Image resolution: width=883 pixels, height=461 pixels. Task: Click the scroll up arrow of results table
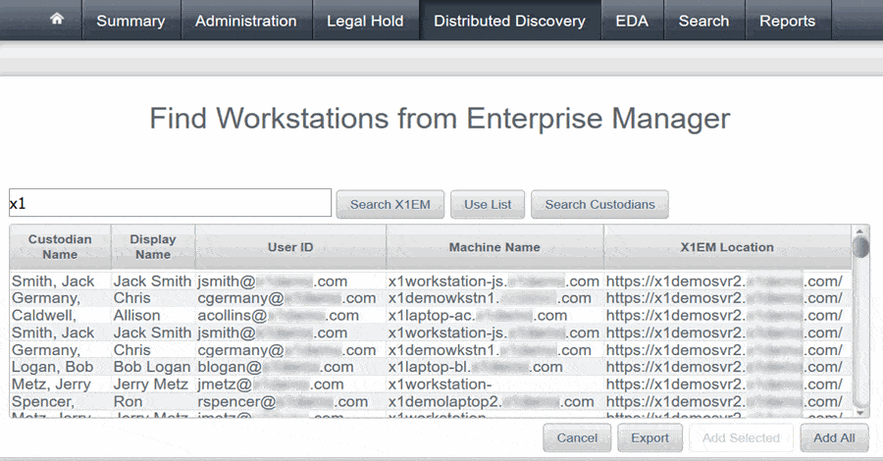(x=859, y=230)
